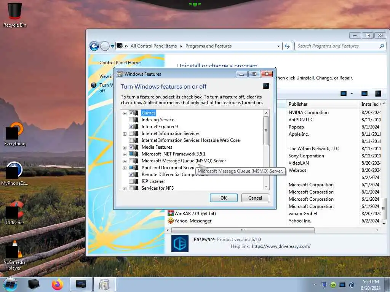
Task: Sort by Publisher column header
Action: (x=323, y=104)
